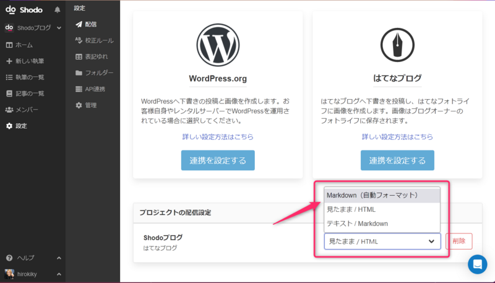
Task: Click the Shodo logo
Action: (24, 10)
